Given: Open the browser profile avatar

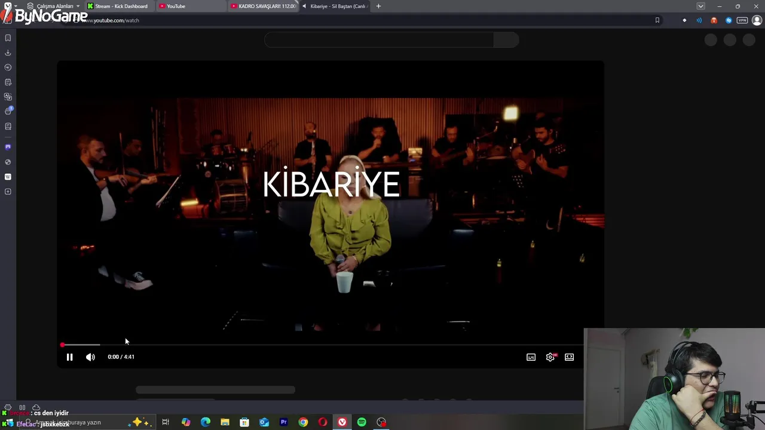Looking at the screenshot, I should [x=757, y=20].
